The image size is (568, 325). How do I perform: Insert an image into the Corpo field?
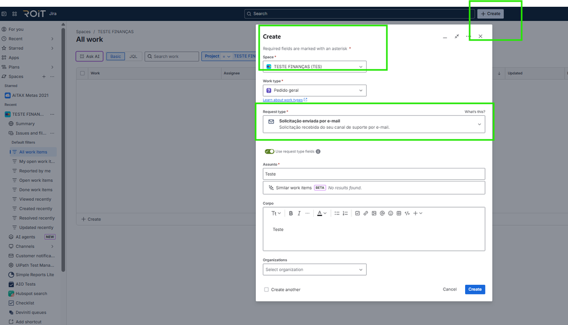coord(374,213)
